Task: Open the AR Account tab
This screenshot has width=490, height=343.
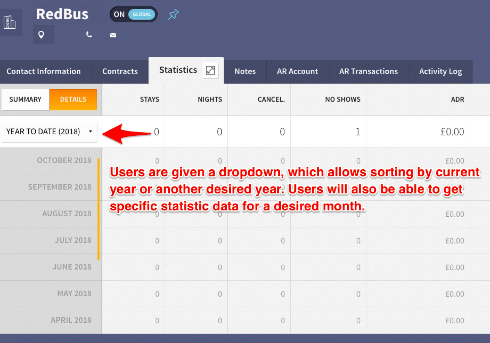Action: (x=297, y=72)
